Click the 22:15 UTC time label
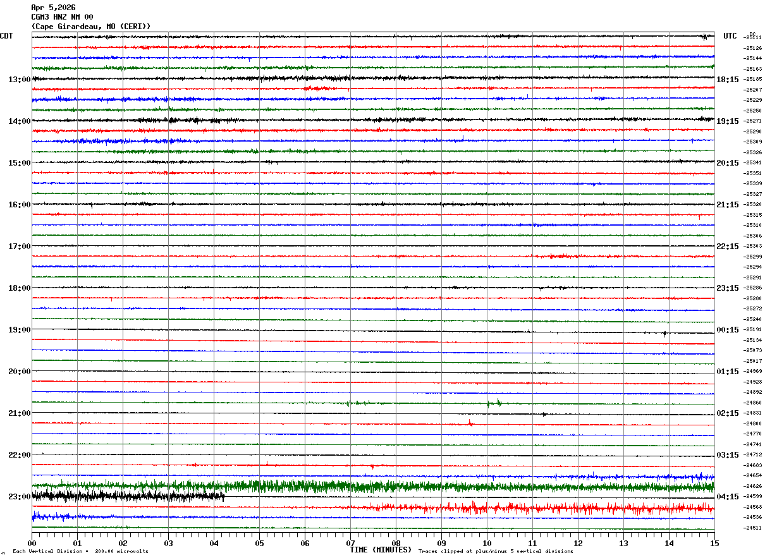The width and height of the screenshot is (765, 560). point(728,247)
